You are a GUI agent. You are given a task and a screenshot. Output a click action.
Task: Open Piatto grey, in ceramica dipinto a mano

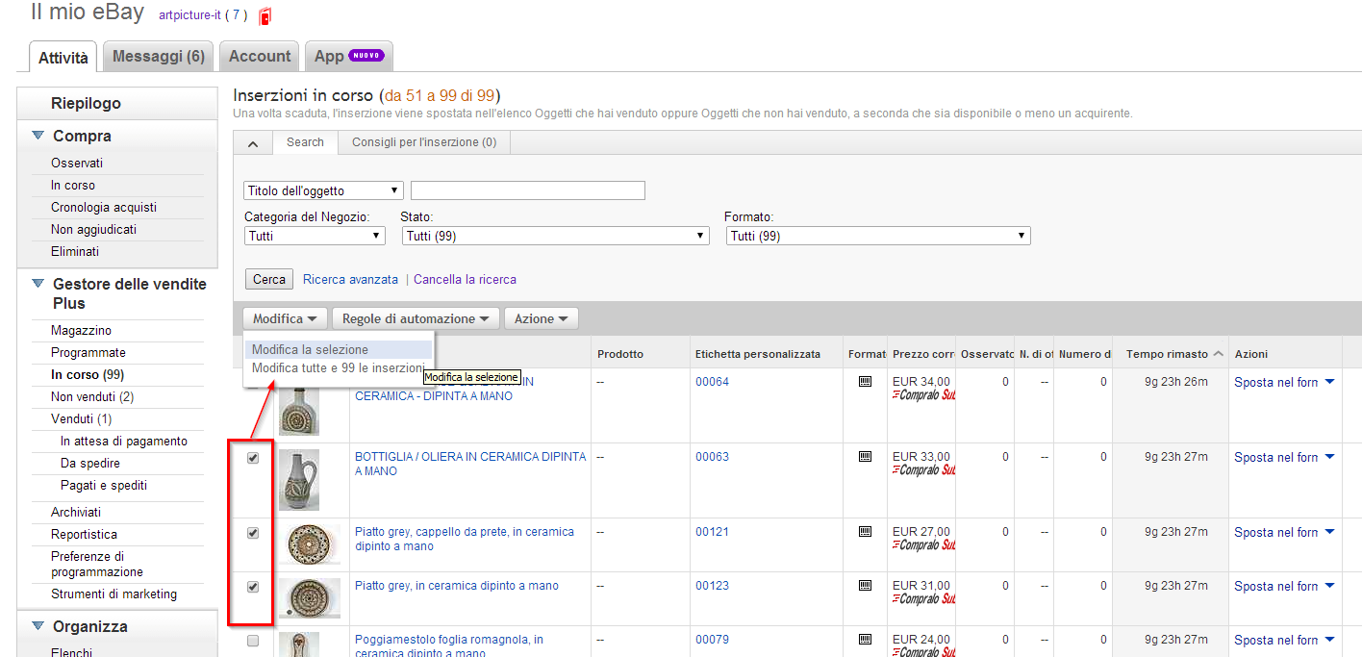point(457,586)
